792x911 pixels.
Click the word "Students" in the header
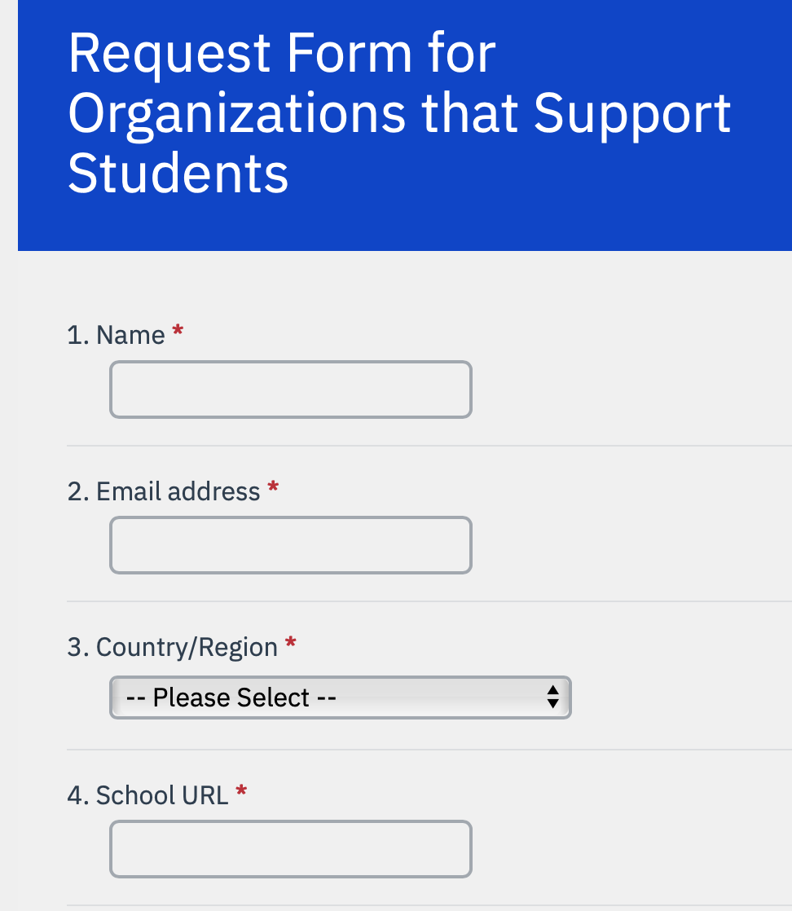178,173
